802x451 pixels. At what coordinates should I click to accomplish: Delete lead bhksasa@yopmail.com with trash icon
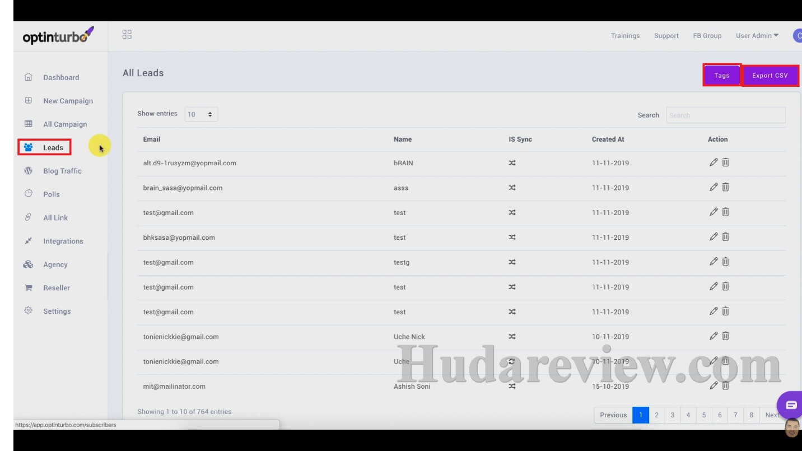pyautogui.click(x=725, y=236)
